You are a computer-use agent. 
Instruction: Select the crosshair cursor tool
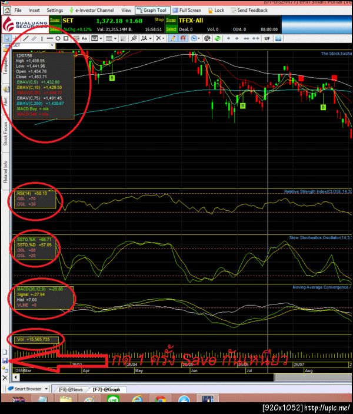pyautogui.click(x=15, y=38)
